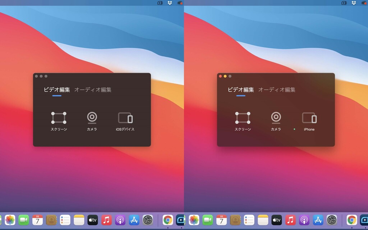Minimize the iPhone window with yellow button
368x230 pixels.
[225, 76]
